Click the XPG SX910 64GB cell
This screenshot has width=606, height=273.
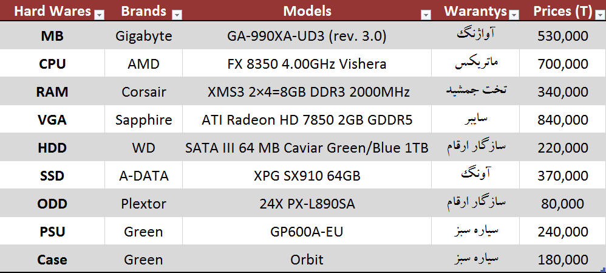[307, 176]
